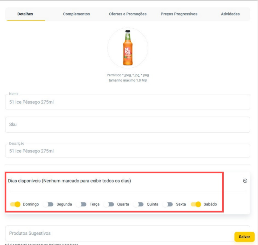Open the Detalhes tab
Viewport: 258px width, 245px height.
25,14
